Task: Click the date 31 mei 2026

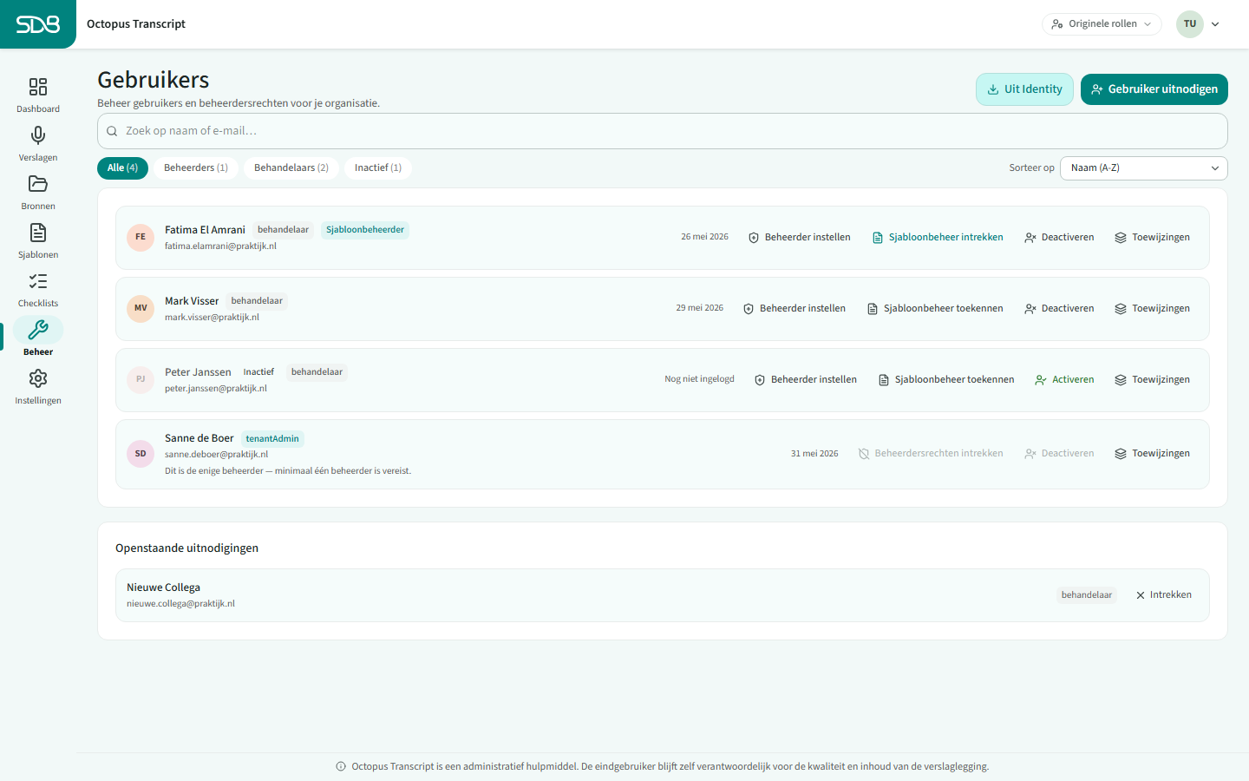Action: (814, 454)
